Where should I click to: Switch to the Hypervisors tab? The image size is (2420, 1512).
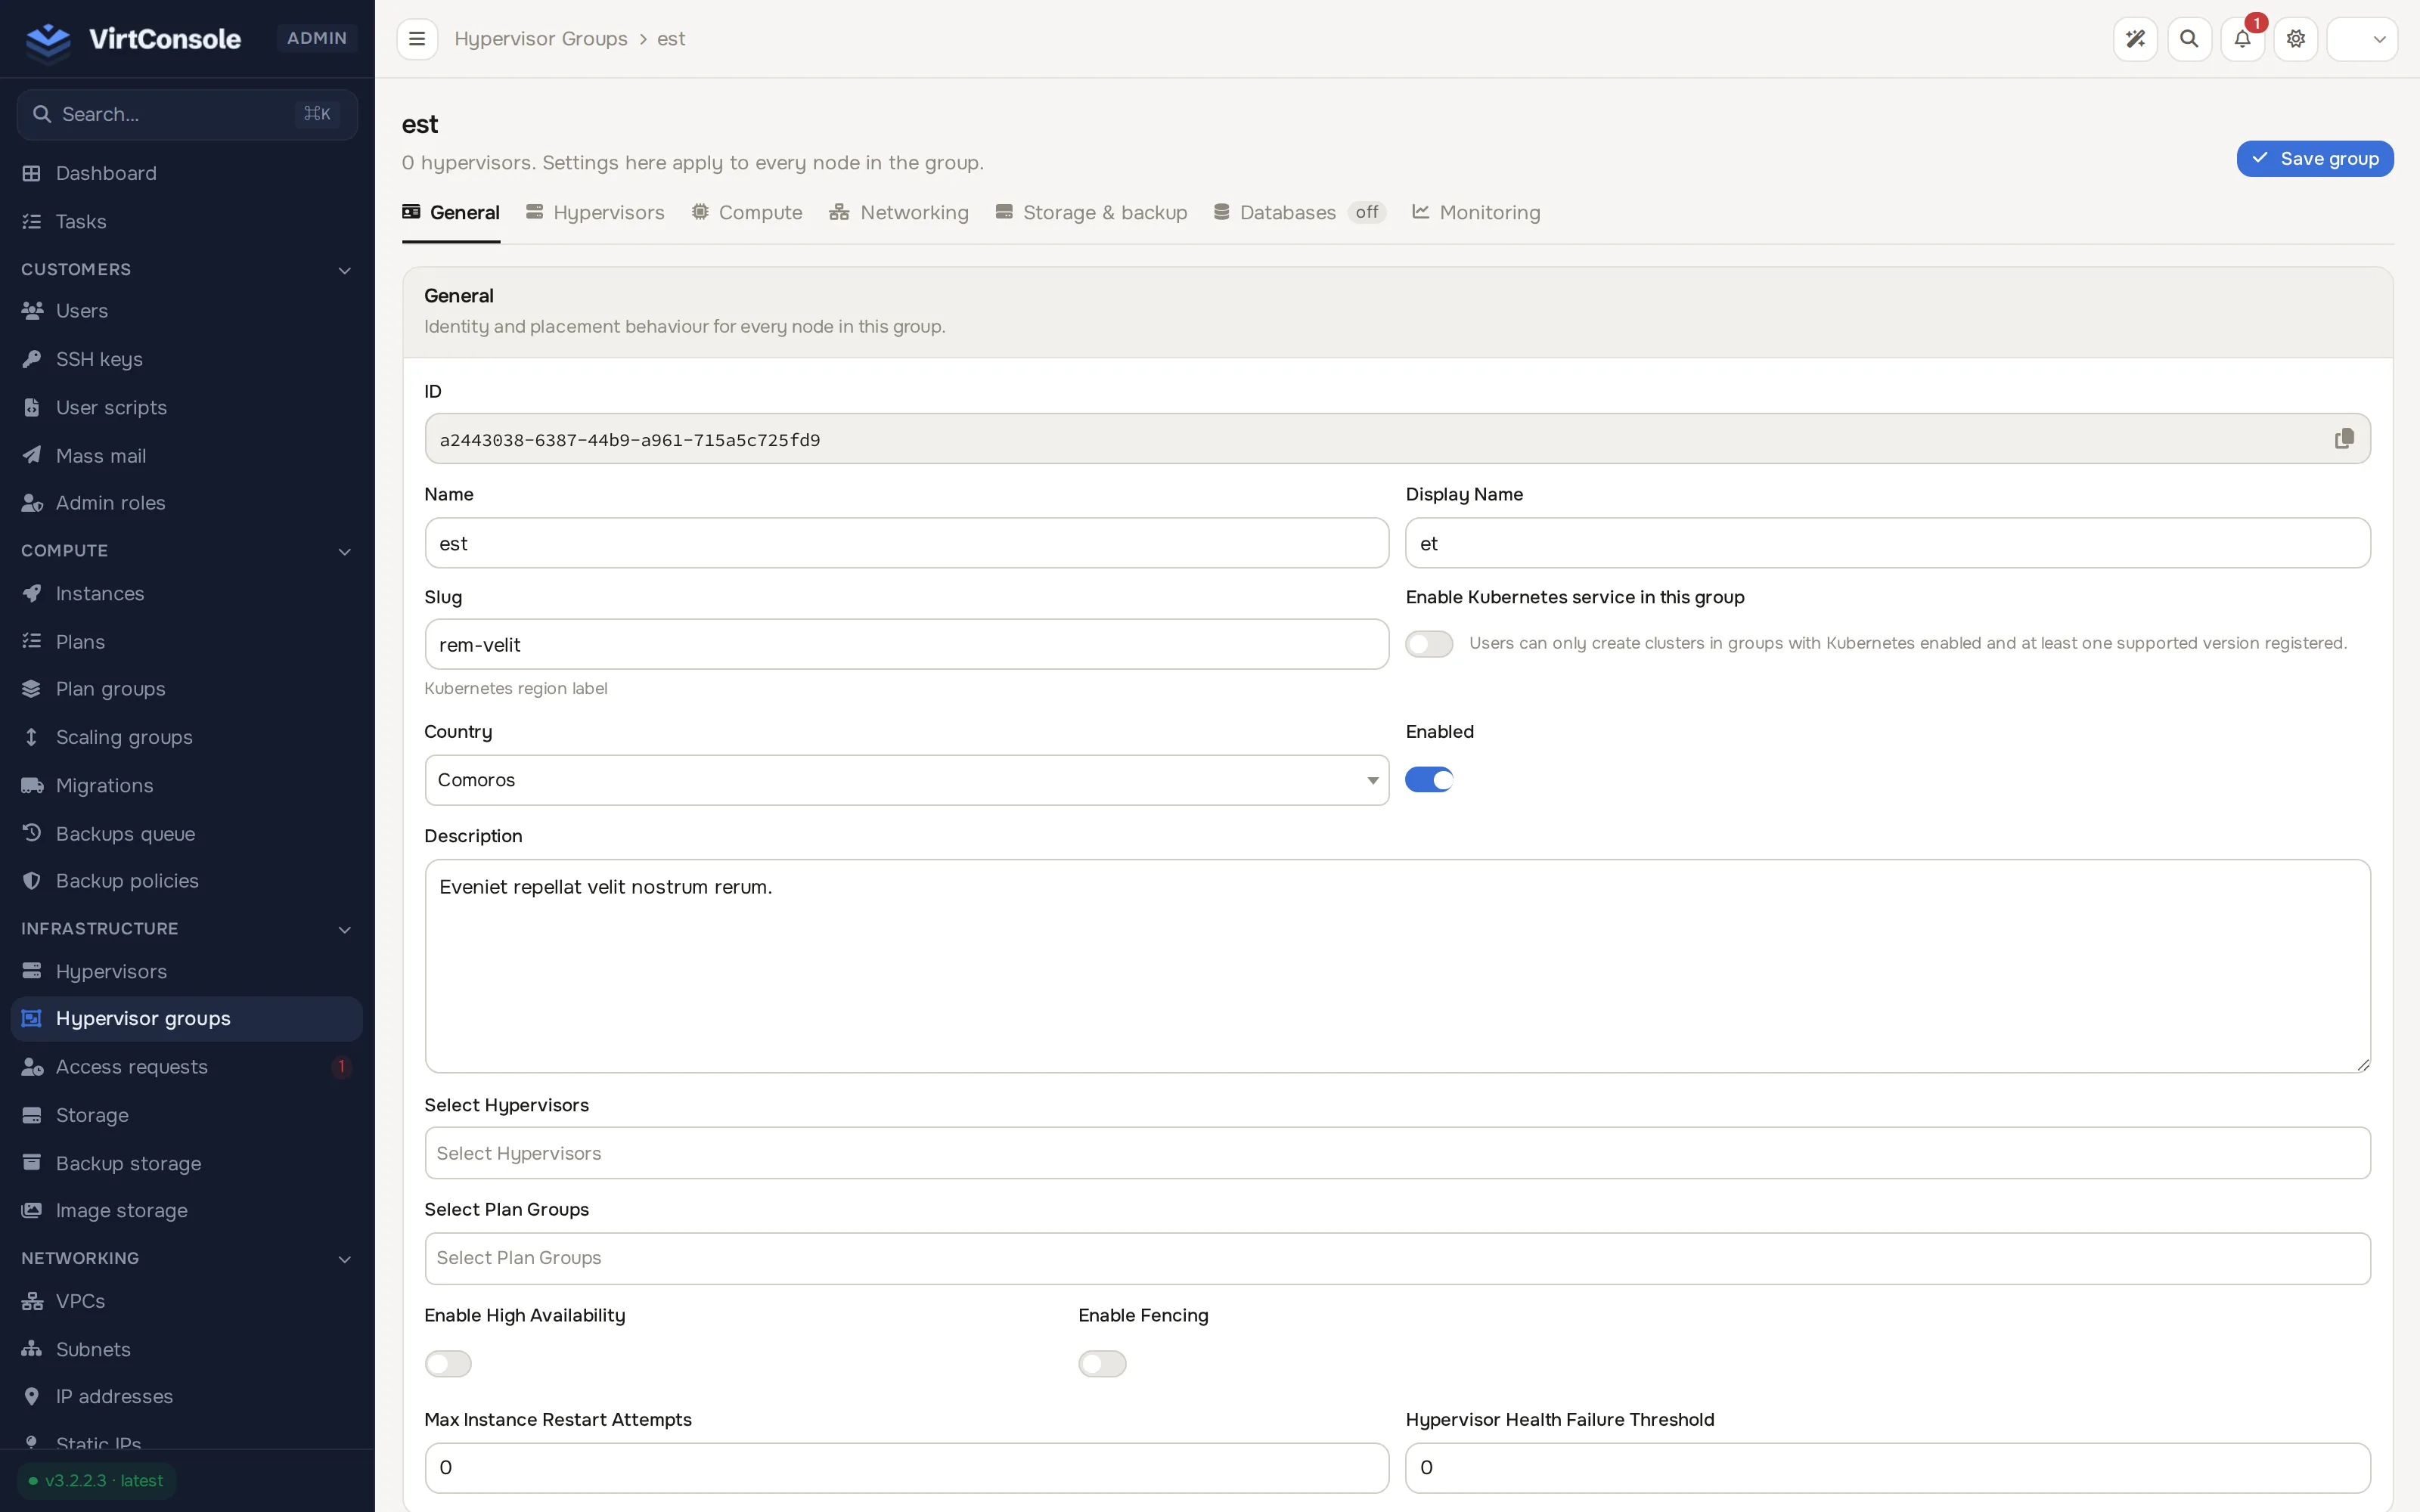tap(595, 212)
